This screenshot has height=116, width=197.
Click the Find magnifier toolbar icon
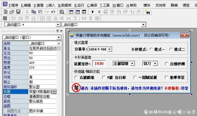tap(62, 12)
